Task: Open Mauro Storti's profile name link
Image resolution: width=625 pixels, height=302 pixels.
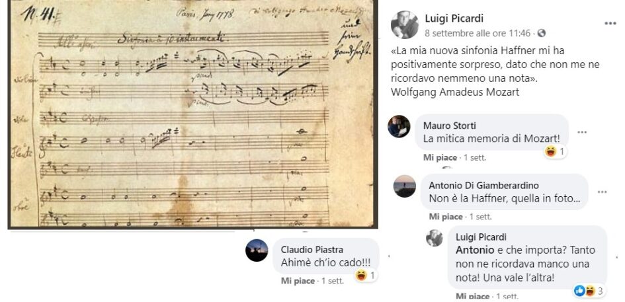Action: [449, 126]
